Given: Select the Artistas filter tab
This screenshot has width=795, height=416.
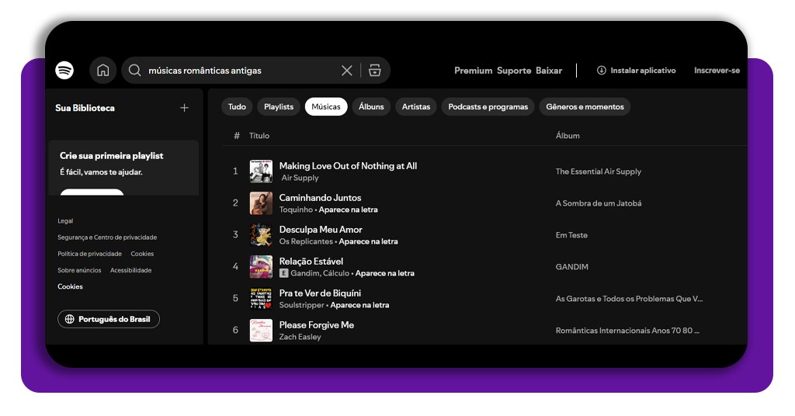Looking at the screenshot, I should [x=416, y=107].
